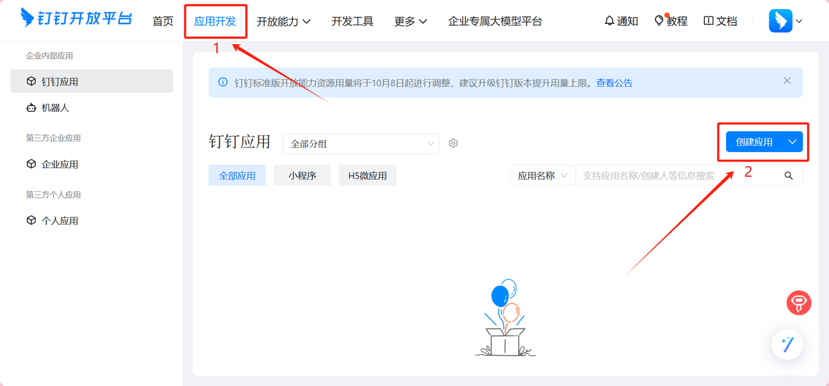Open the 查看公告 link

(614, 83)
